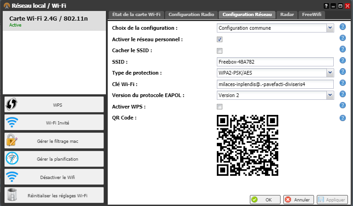Image resolution: width=353 pixels, height=206 pixels.
Task: Click Réinitialiser les réglages Wi-Fi
Action: (54, 195)
